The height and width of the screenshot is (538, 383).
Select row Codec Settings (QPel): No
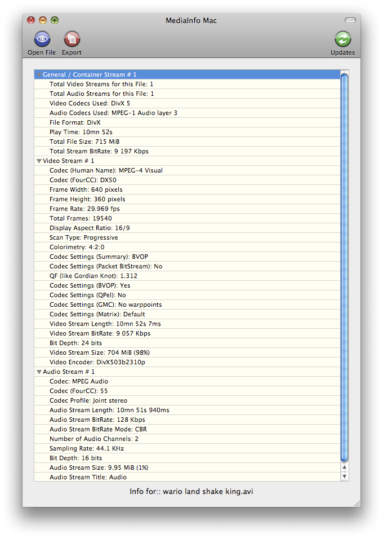(187, 296)
